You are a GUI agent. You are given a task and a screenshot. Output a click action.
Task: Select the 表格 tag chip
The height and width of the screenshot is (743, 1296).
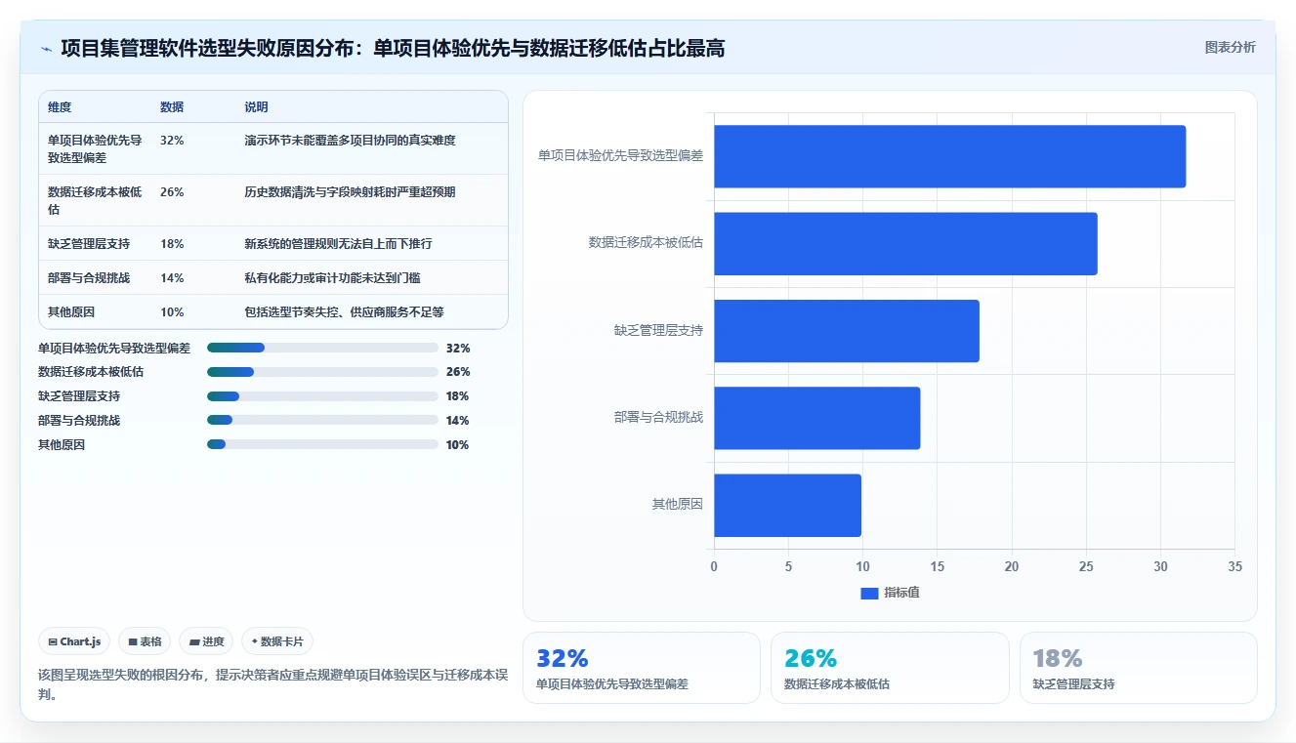pyautogui.click(x=145, y=641)
